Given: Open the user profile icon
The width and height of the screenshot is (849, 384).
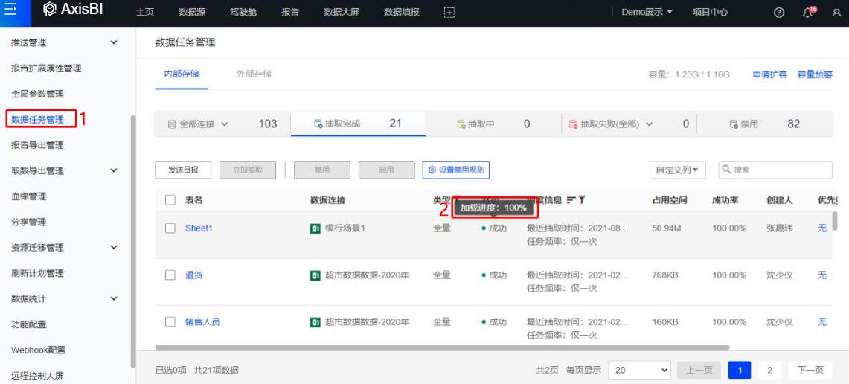Looking at the screenshot, I should click(836, 13).
